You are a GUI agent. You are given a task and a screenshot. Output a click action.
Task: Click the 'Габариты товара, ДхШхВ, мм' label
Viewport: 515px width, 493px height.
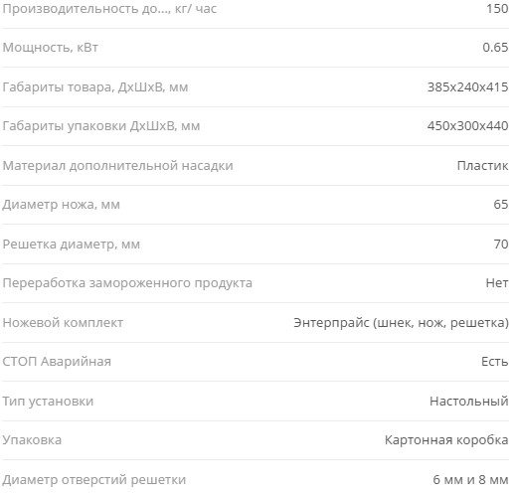point(95,87)
